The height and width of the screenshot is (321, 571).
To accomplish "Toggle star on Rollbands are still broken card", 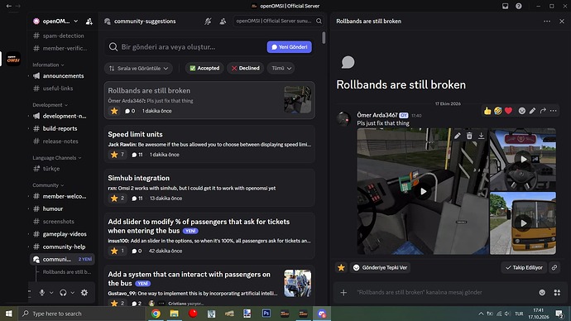I will pyautogui.click(x=114, y=111).
